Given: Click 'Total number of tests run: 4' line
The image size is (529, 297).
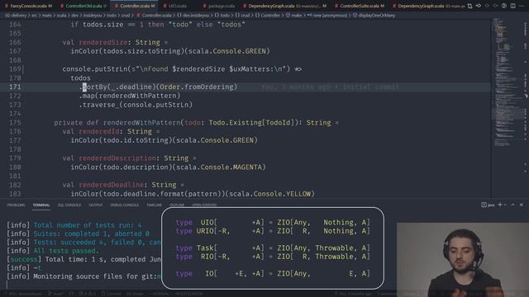Looking at the screenshot, I should [x=88, y=225].
